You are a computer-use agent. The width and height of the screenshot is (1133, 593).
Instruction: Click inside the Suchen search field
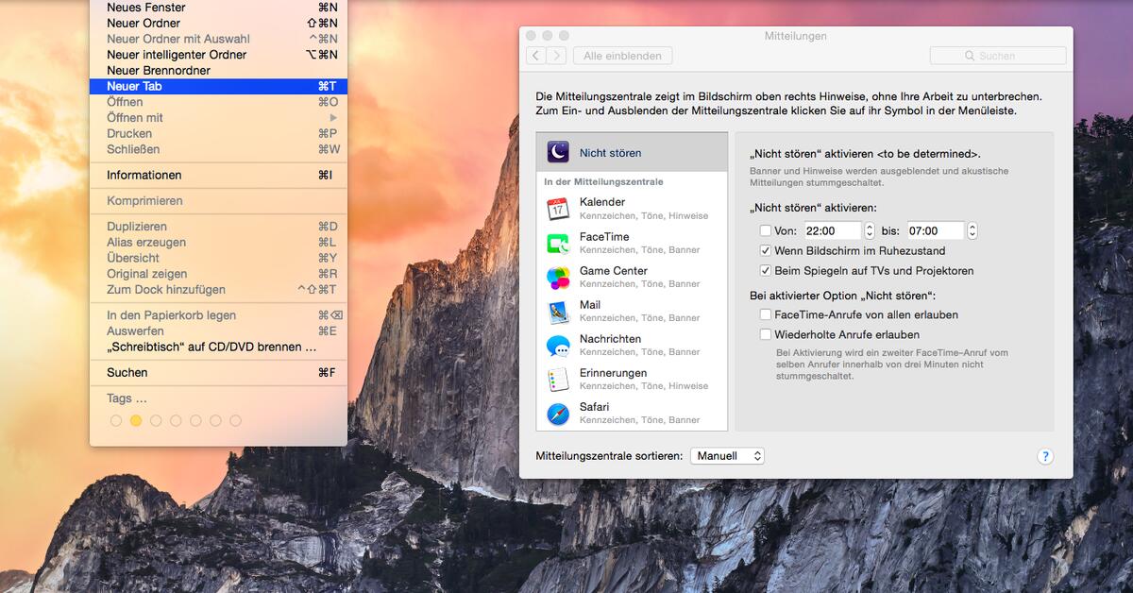pyautogui.click(x=997, y=55)
